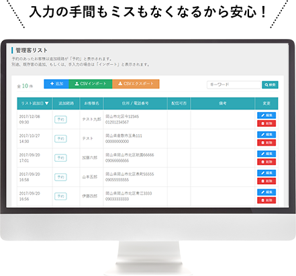
Task: Click the 予約 badge in the 伊藤四郎 row
Action: point(60,196)
